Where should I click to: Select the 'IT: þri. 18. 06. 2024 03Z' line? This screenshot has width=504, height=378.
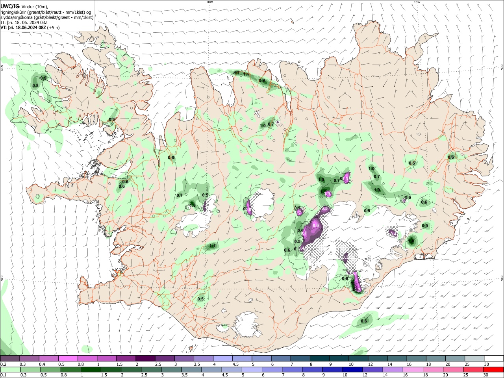click(x=24, y=22)
